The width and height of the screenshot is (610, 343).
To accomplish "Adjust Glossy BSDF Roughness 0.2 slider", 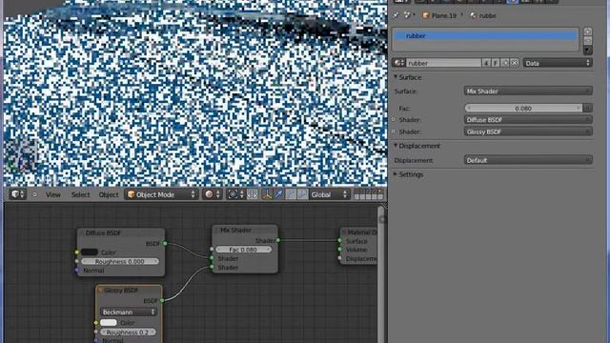I will pos(128,333).
